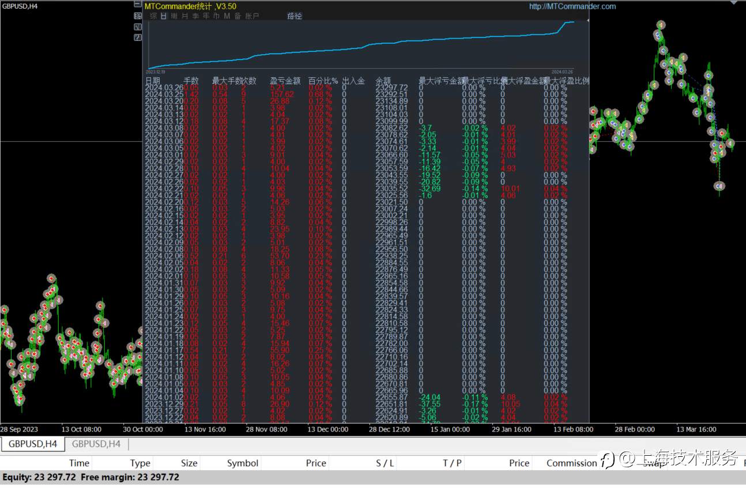
Task: Open the 币 currency statistics tab
Action: (216, 16)
